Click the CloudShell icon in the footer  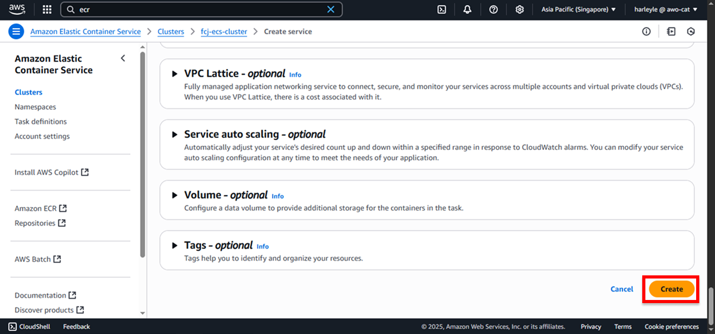13,327
